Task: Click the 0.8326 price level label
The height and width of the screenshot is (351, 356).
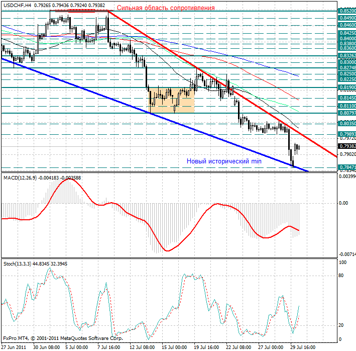Action: [347, 56]
